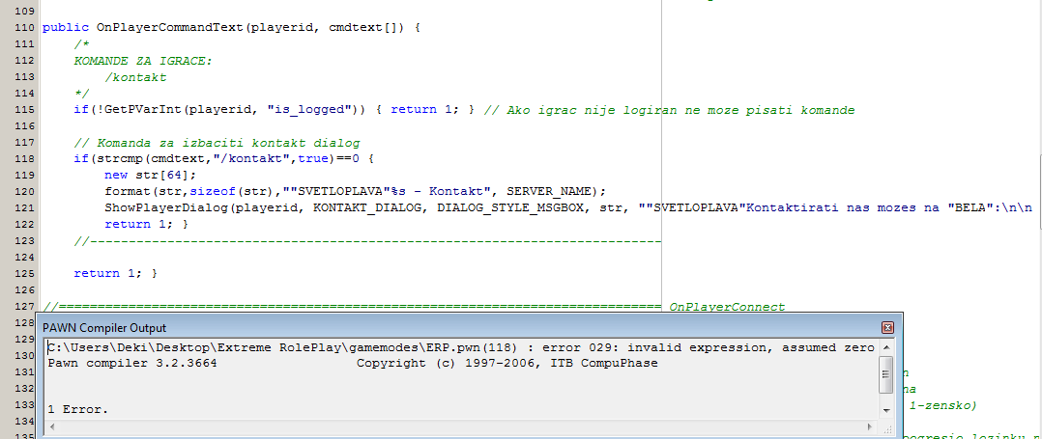Click the '1 Error.' summary line

pos(78,410)
